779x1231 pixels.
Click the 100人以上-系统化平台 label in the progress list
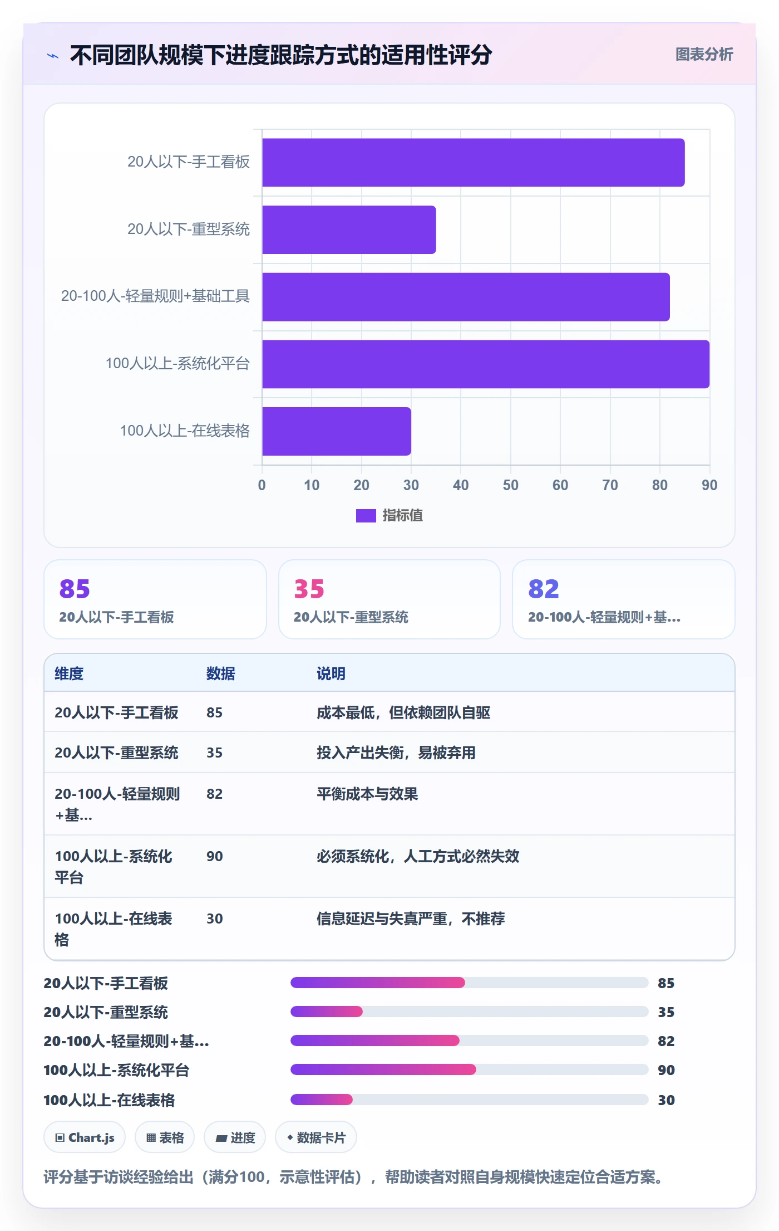tap(117, 1070)
